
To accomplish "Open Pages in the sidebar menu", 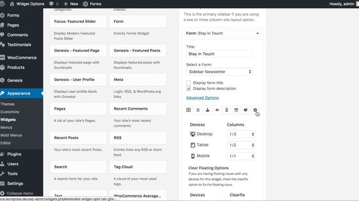I will coord(13,25).
